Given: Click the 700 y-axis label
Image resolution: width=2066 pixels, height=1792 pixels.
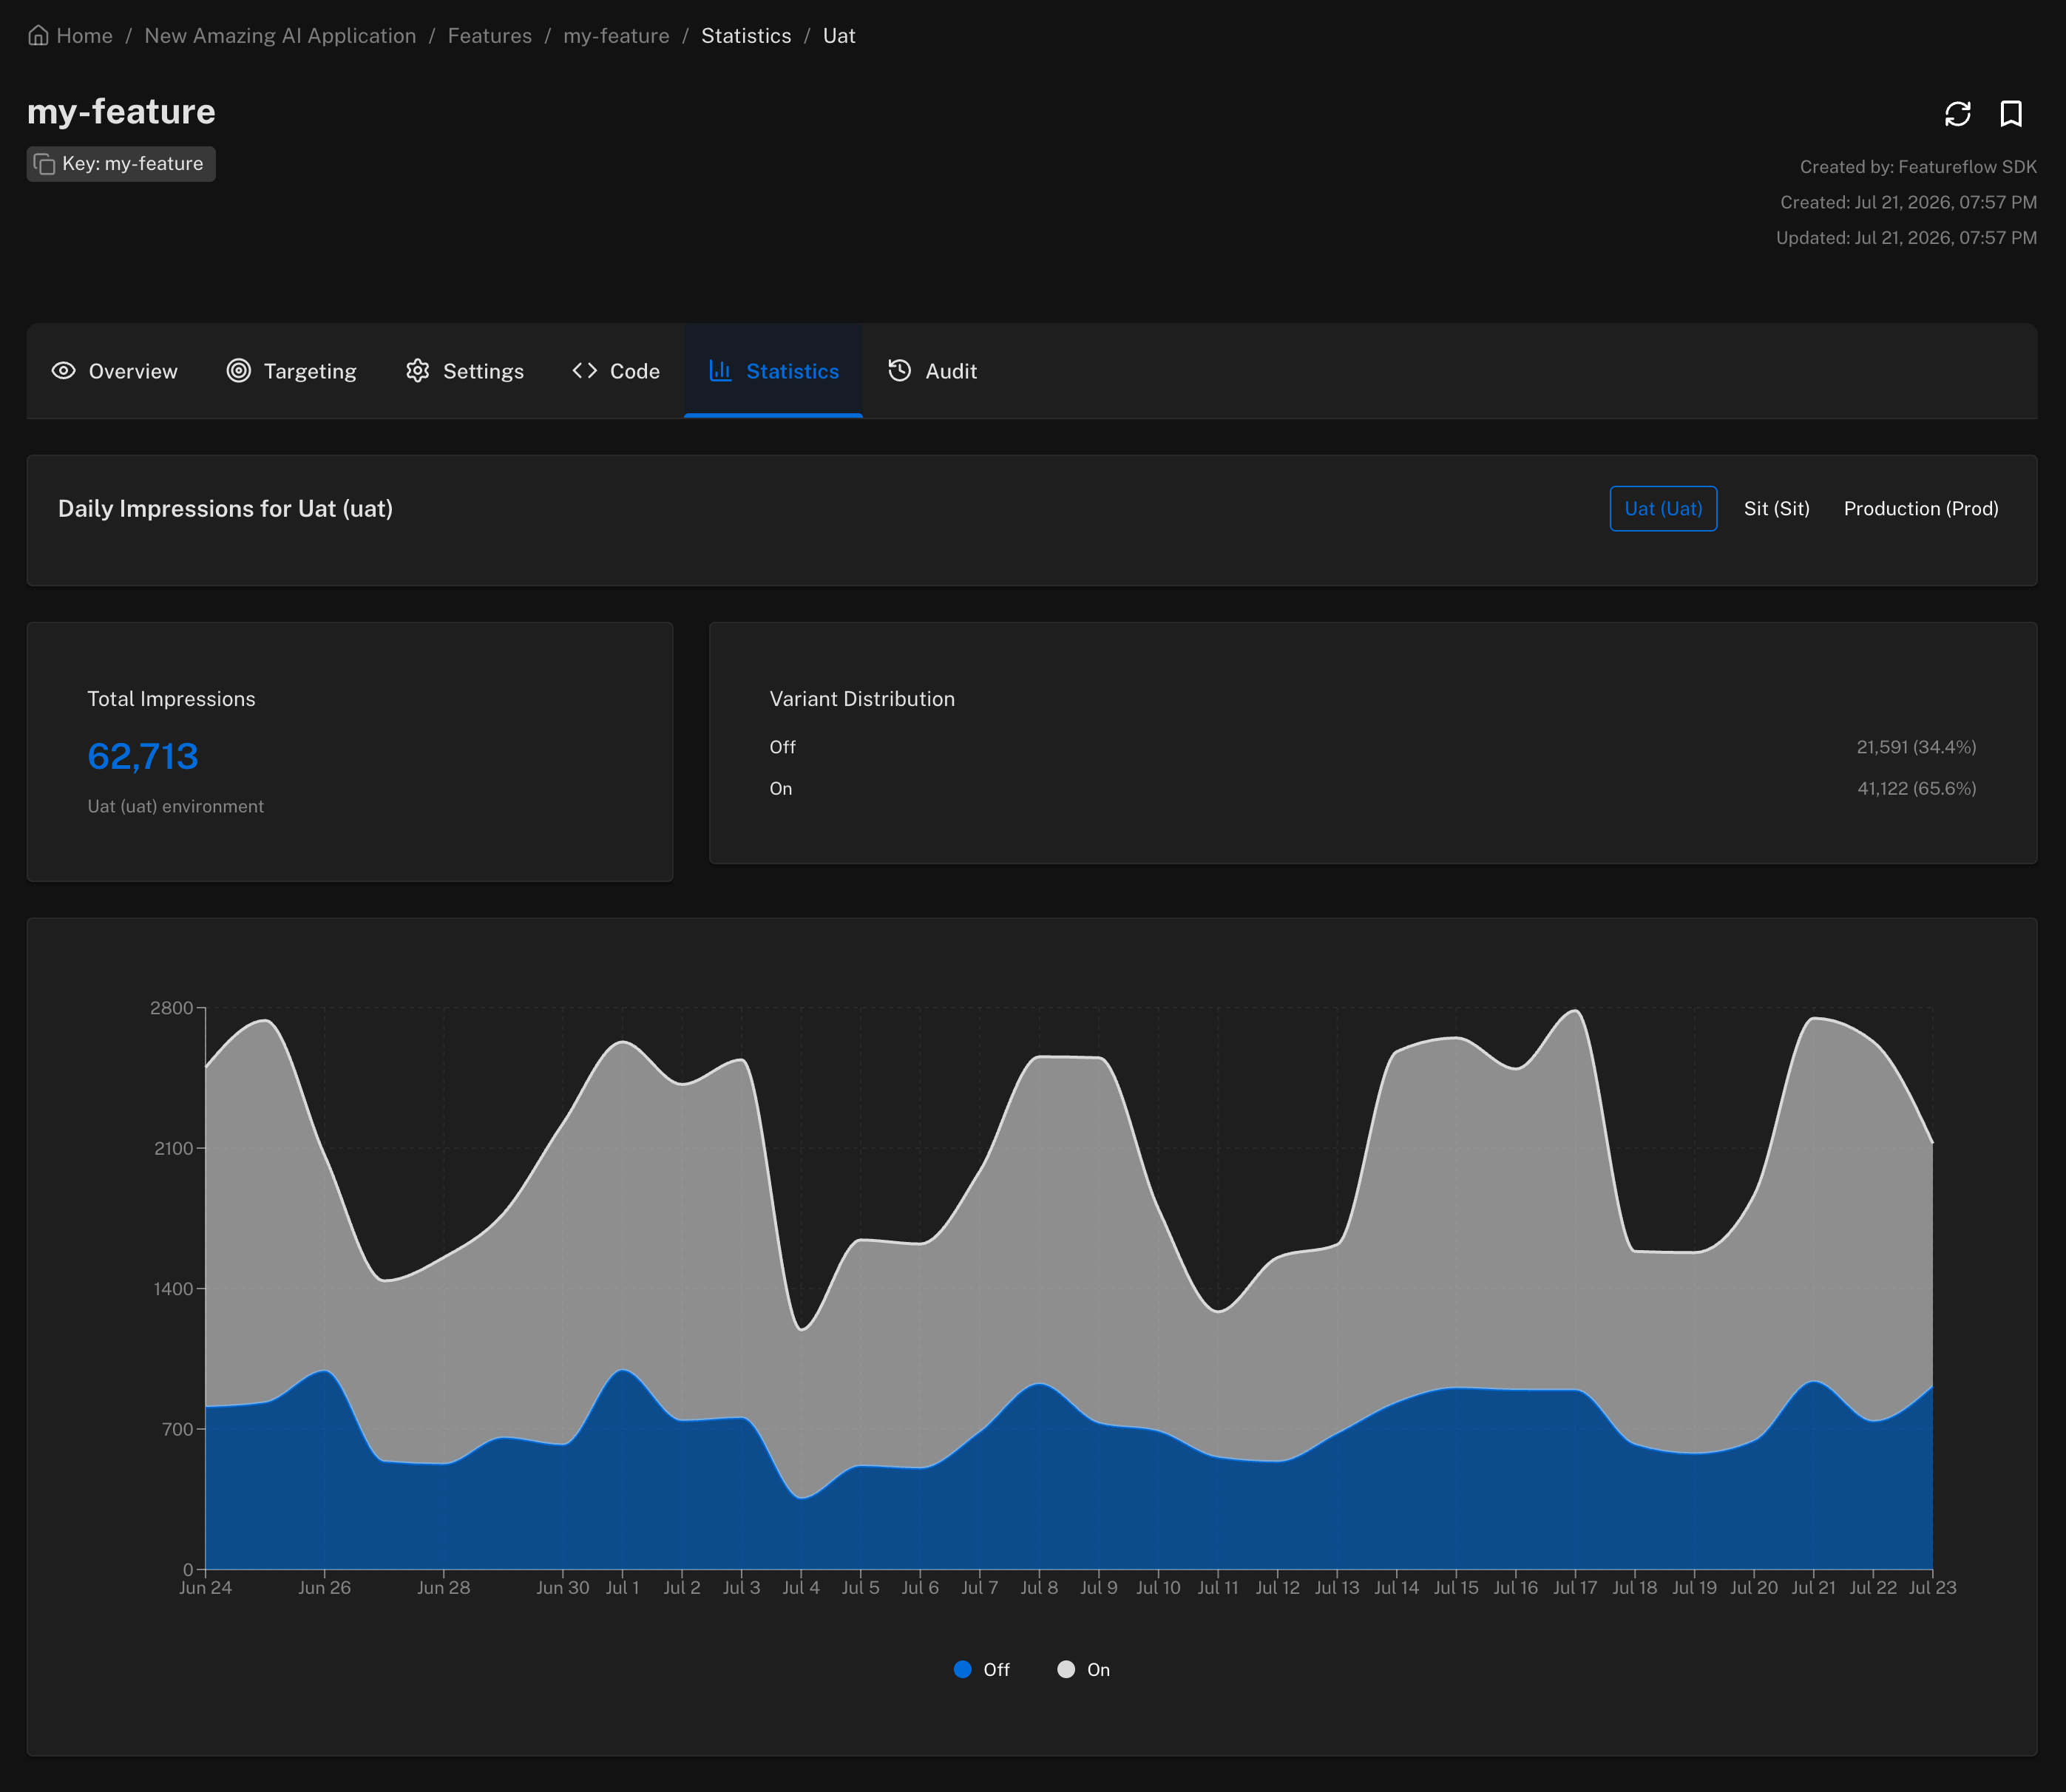Looking at the screenshot, I should (x=177, y=1429).
